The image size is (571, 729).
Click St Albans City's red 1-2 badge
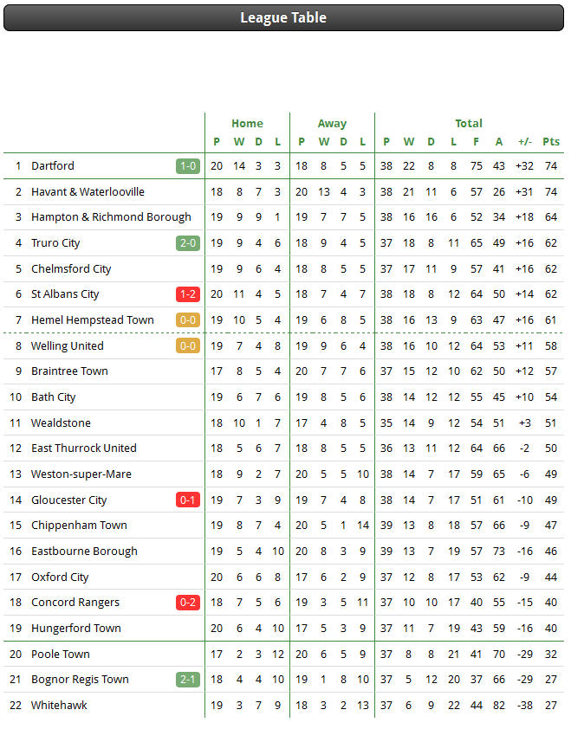188,294
